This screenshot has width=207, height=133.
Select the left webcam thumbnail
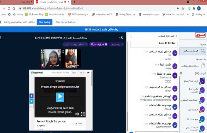[x=51, y=58]
